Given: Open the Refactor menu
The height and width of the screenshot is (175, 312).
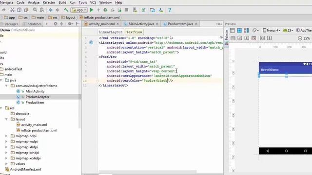Looking at the screenshot, I should coord(49,2).
